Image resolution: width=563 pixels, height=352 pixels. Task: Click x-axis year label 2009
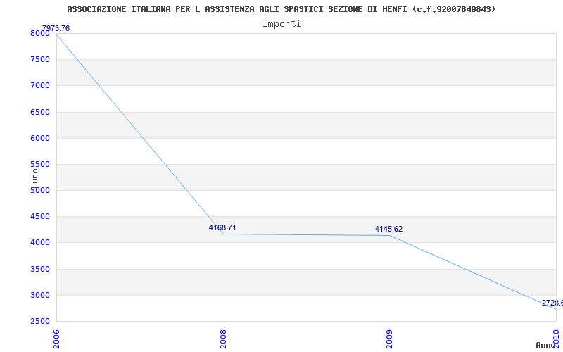point(389,339)
